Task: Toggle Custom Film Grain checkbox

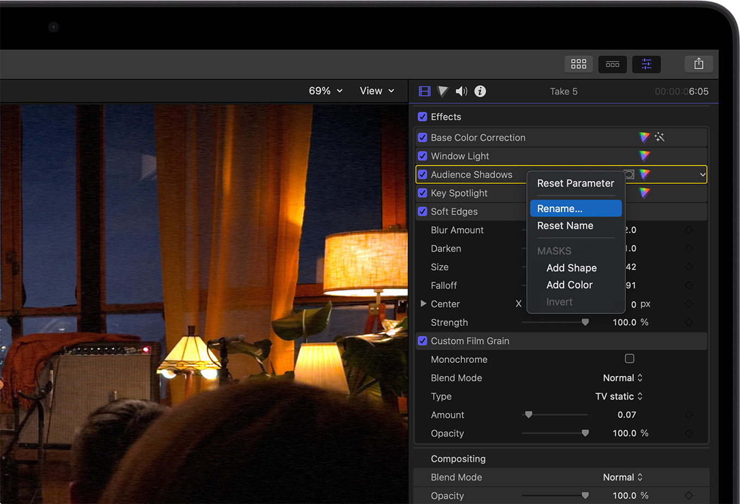Action: 422,341
